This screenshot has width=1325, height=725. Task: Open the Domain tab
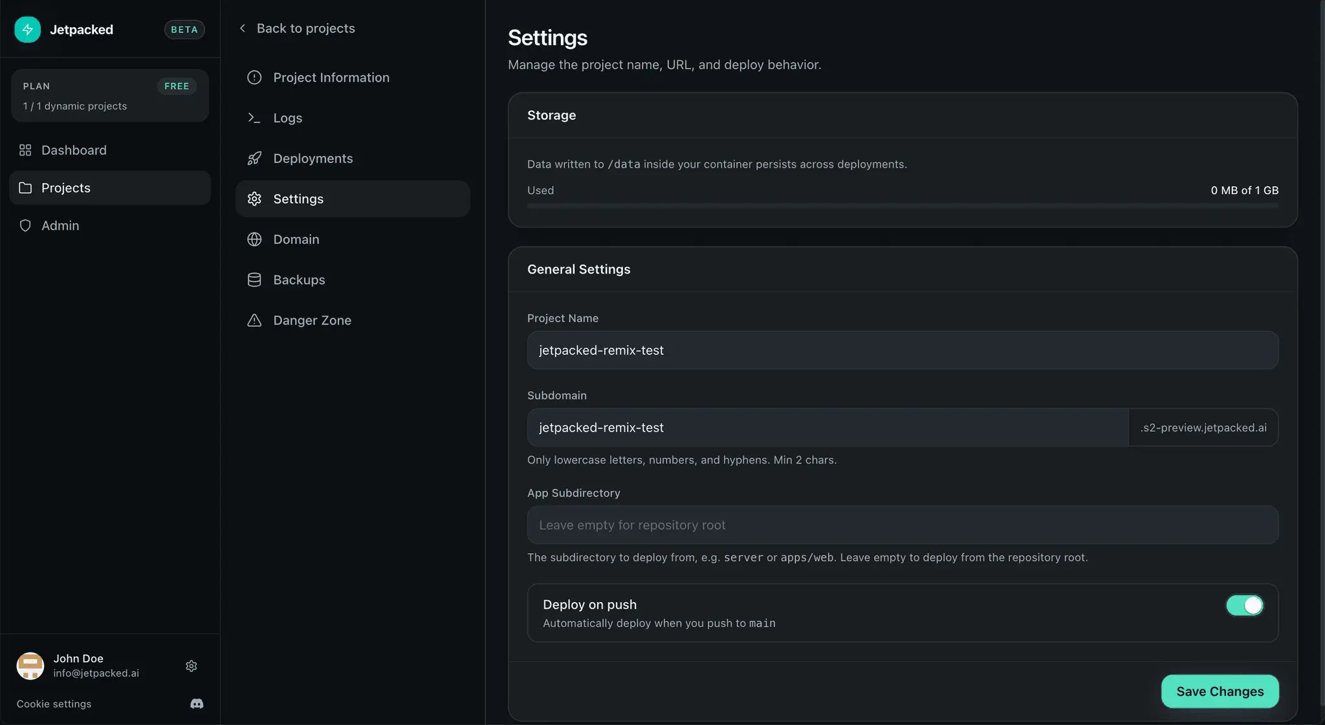point(353,239)
